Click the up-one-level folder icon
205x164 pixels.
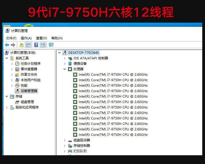point(22,45)
